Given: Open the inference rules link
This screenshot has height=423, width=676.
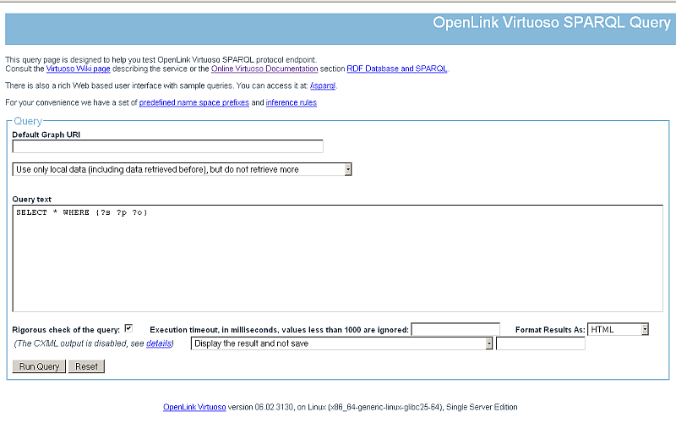Looking at the screenshot, I should 291,102.
